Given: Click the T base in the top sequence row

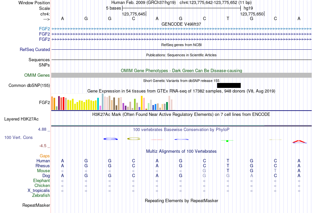Looking at the screenshot, I should [x=228, y=18].
